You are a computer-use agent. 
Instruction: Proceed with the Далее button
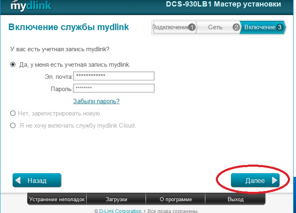click(255, 180)
